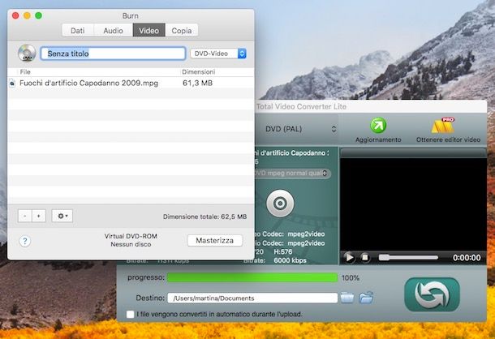The image size is (495, 339).
Task: Minimize the Burn window with the yellow button
Action: [x=27, y=15]
